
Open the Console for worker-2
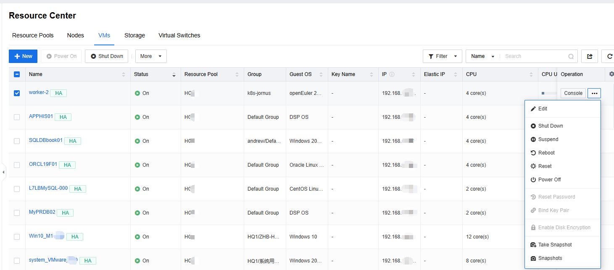(x=573, y=93)
